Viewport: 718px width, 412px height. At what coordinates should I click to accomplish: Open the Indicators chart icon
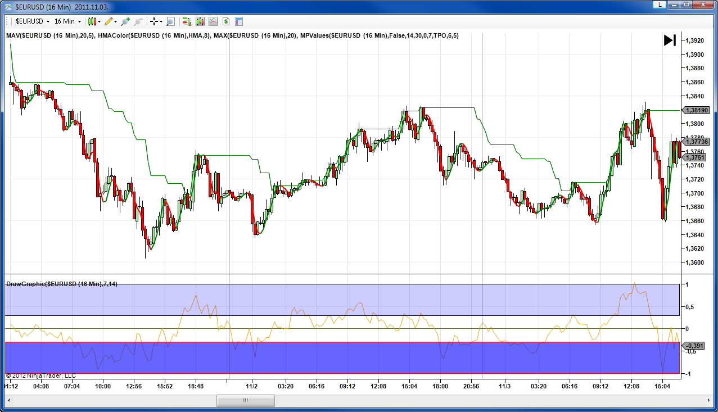coord(213,21)
